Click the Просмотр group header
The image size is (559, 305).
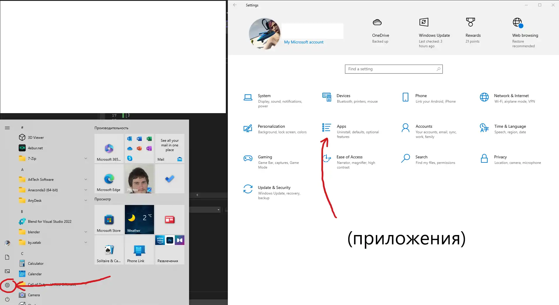(x=103, y=199)
